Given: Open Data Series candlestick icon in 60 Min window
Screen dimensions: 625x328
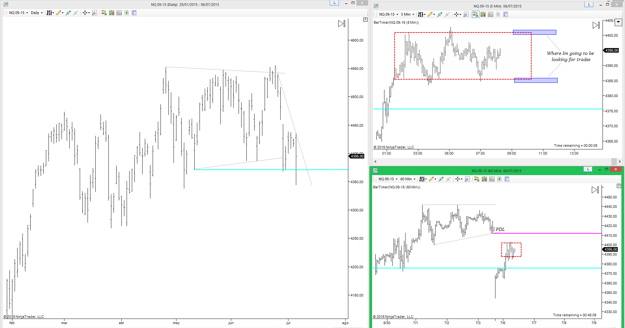Looking at the screenshot, I should tap(484, 179).
